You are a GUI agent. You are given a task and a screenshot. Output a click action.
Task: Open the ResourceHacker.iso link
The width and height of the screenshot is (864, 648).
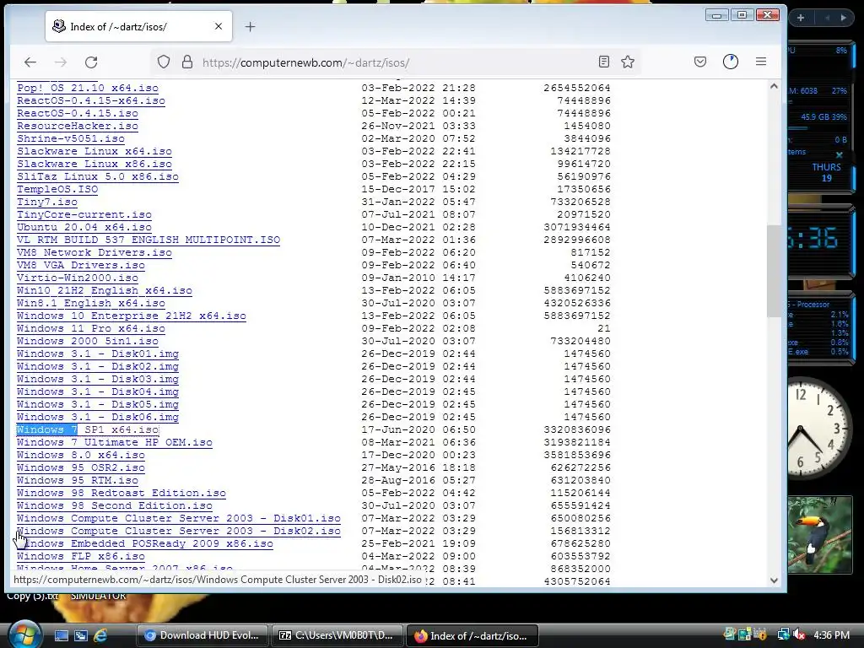point(78,127)
